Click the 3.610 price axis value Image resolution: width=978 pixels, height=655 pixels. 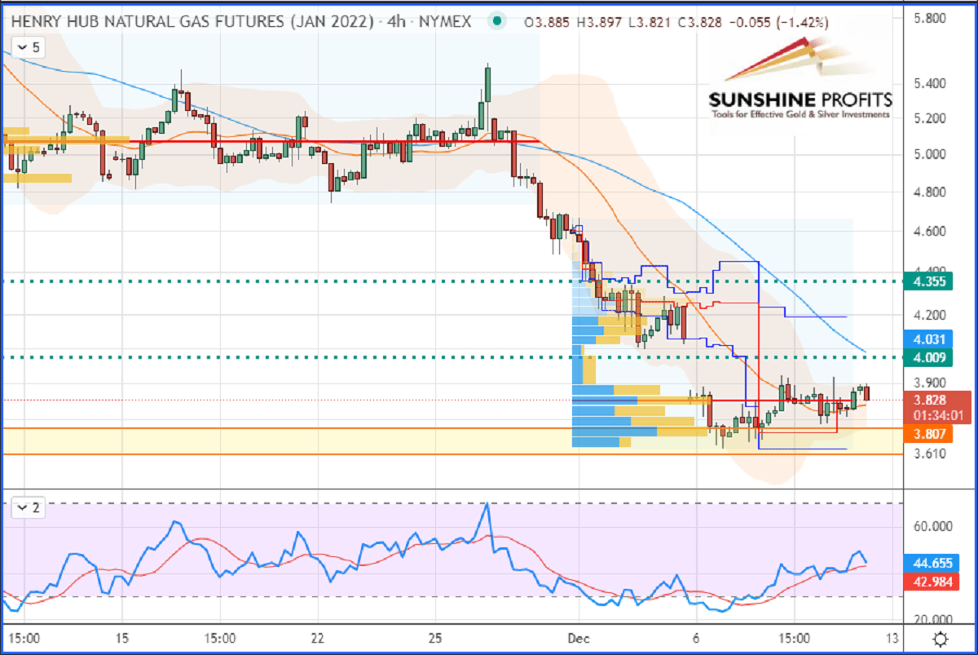[x=929, y=454]
